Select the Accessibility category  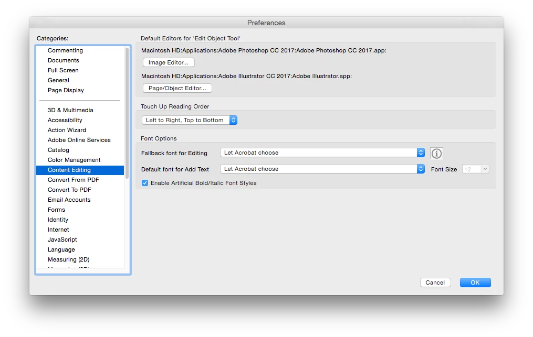(80, 120)
